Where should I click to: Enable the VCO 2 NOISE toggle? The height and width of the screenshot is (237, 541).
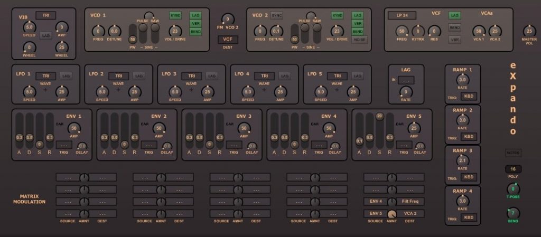(359, 40)
